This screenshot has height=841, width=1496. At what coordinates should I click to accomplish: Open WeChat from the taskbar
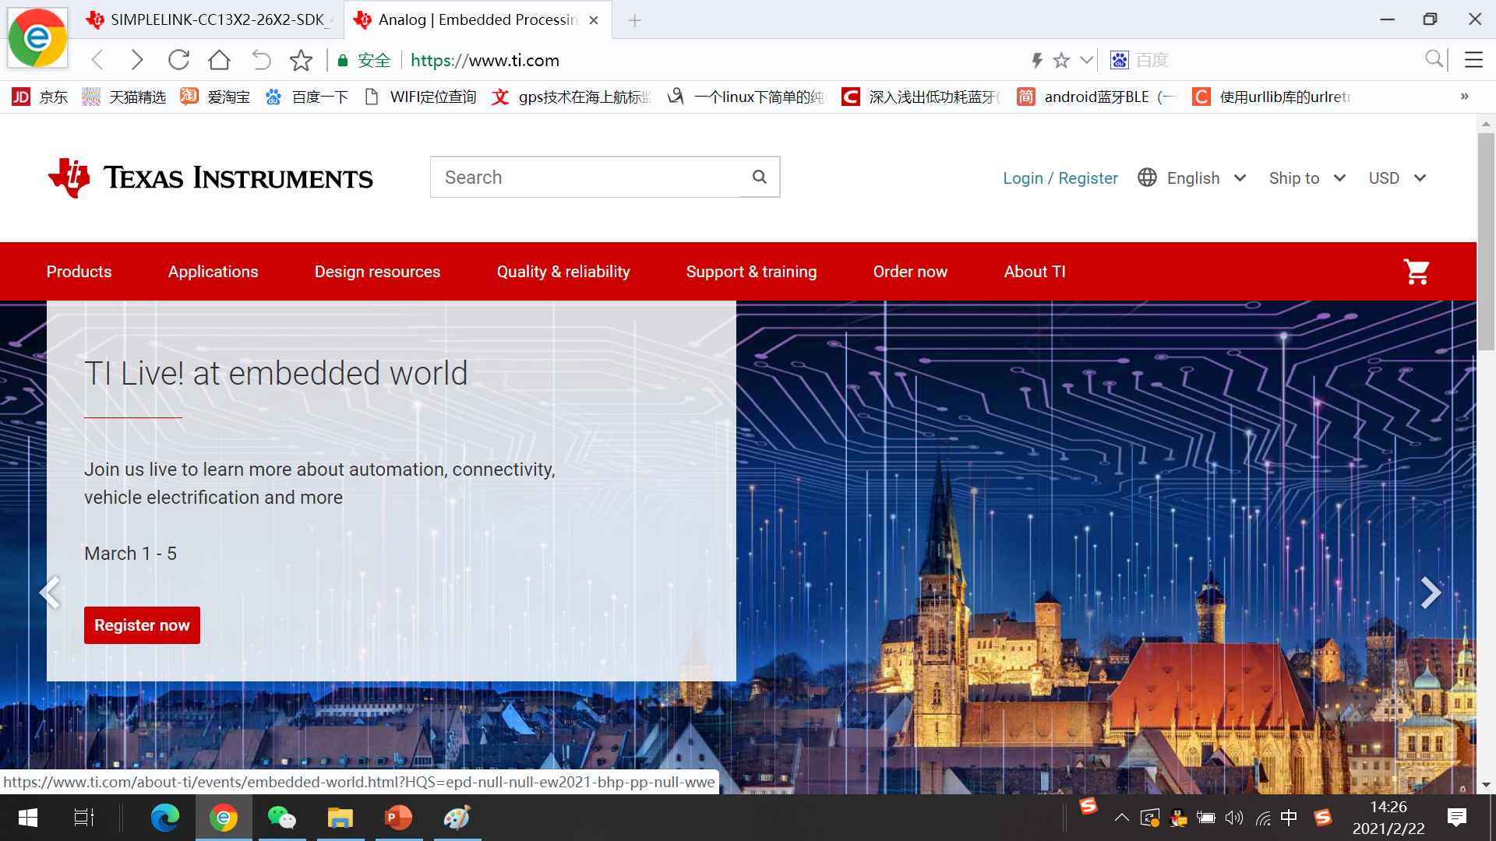pos(281,818)
